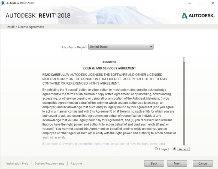Open the Readme link

76,164
